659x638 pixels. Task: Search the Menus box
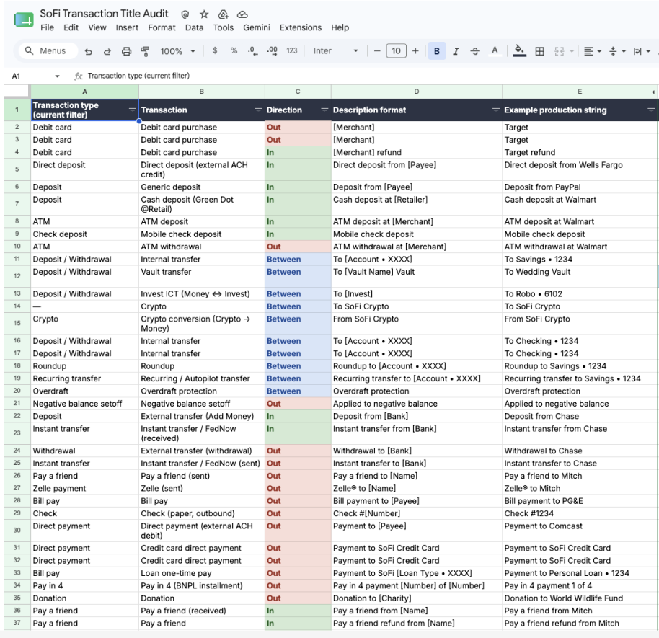tap(48, 51)
